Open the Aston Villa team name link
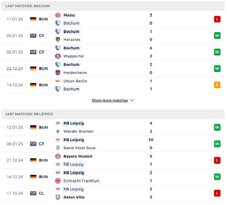The height and width of the screenshot is (205, 227). click(x=74, y=197)
